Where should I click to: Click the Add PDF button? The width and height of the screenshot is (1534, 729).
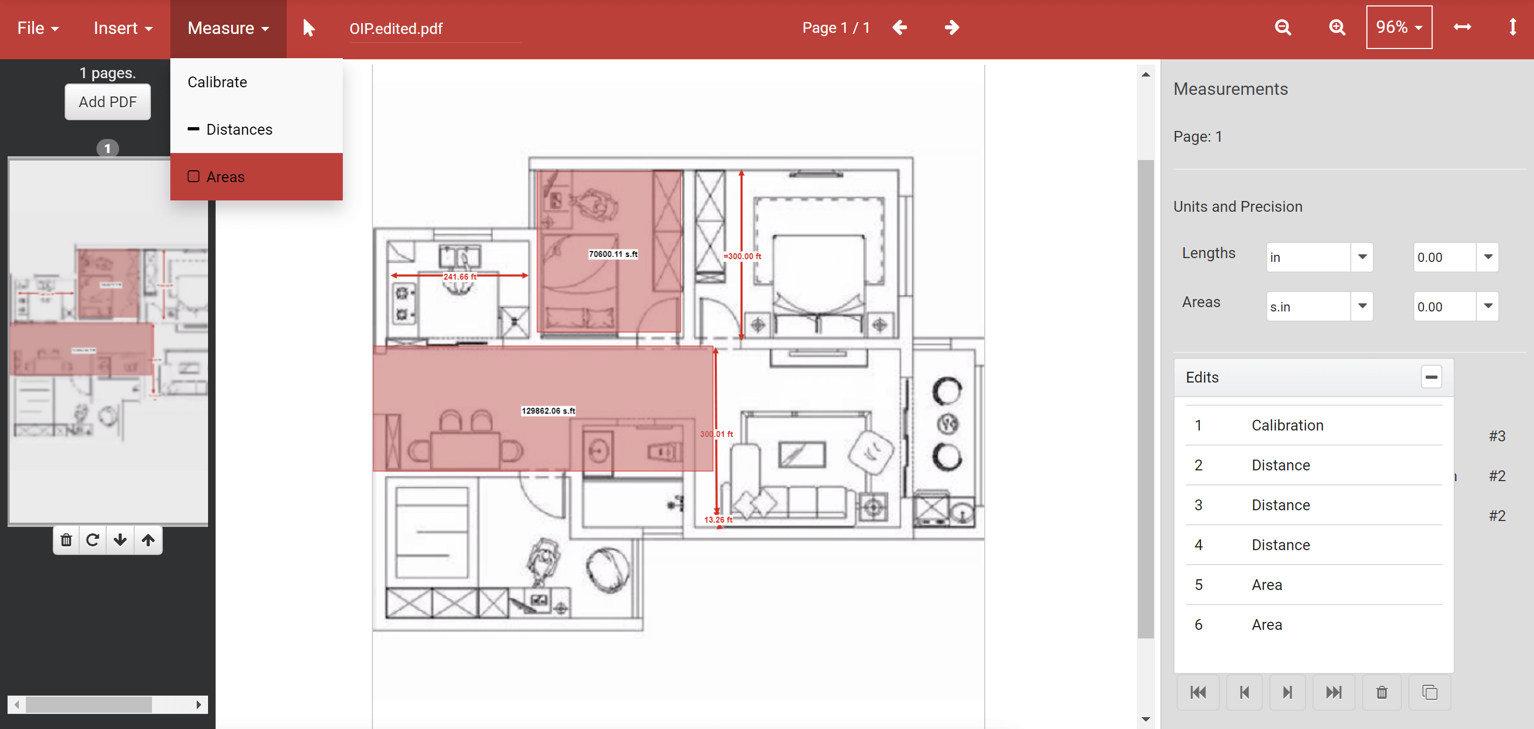pos(107,102)
